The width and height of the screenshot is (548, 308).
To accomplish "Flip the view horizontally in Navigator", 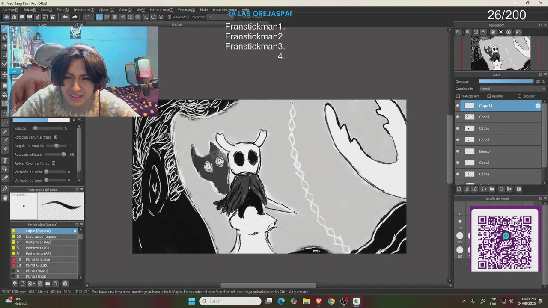I will pos(518,32).
